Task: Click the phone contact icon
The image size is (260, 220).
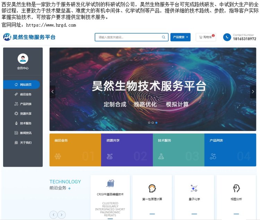Action: point(227,37)
